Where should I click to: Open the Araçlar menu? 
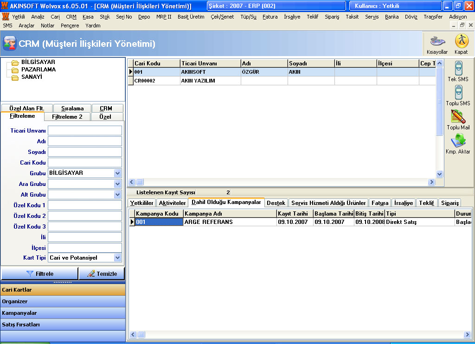26,25
